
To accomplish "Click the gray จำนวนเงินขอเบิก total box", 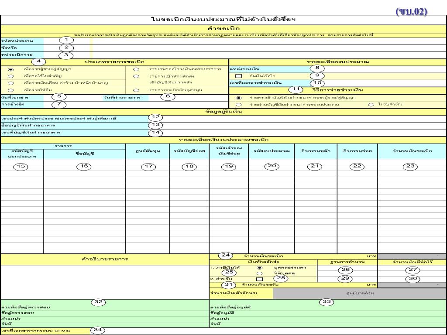I will (x=412, y=256).
